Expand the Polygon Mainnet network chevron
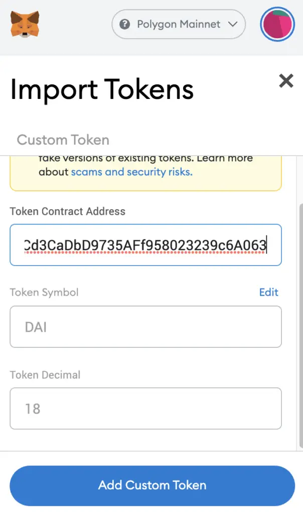The width and height of the screenshot is (303, 514). [x=233, y=24]
